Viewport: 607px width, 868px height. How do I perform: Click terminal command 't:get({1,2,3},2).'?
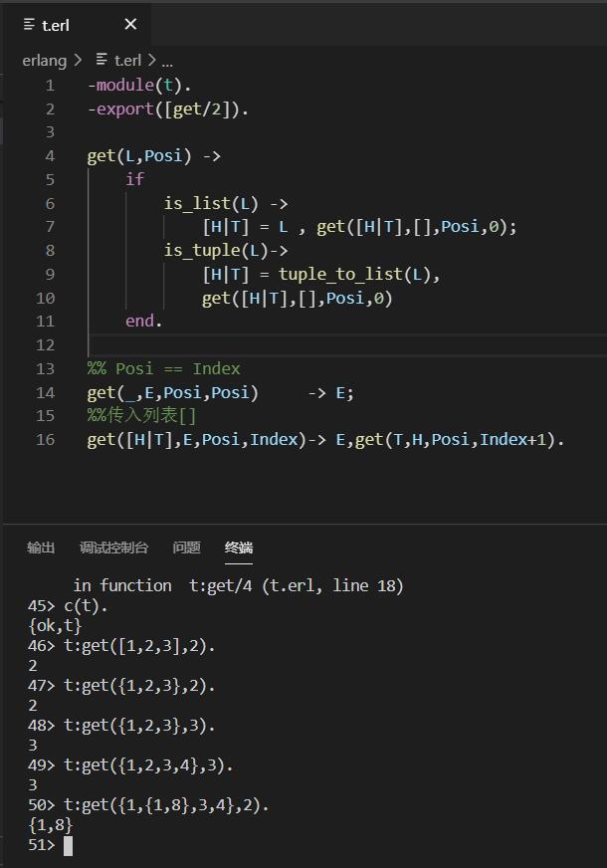tap(139, 685)
